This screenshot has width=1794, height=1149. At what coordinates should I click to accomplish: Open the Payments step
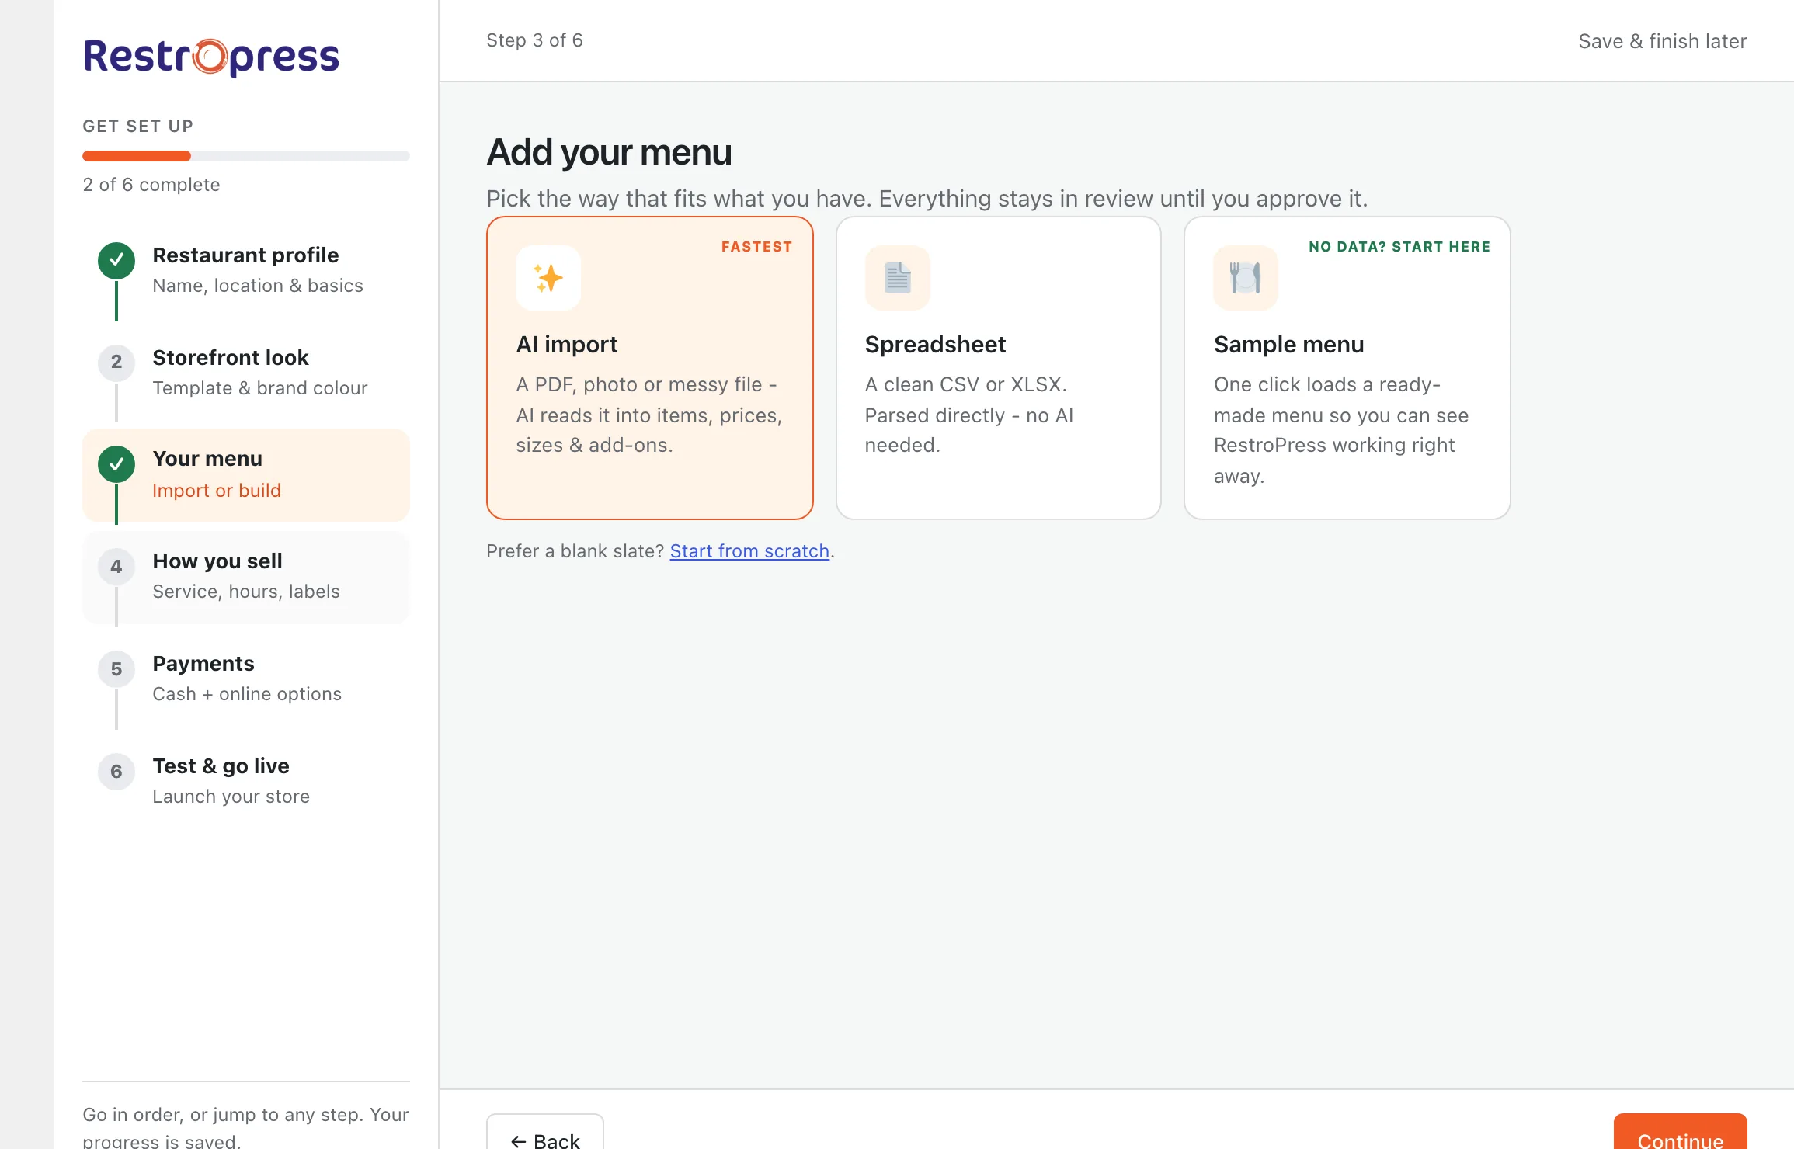(x=246, y=679)
